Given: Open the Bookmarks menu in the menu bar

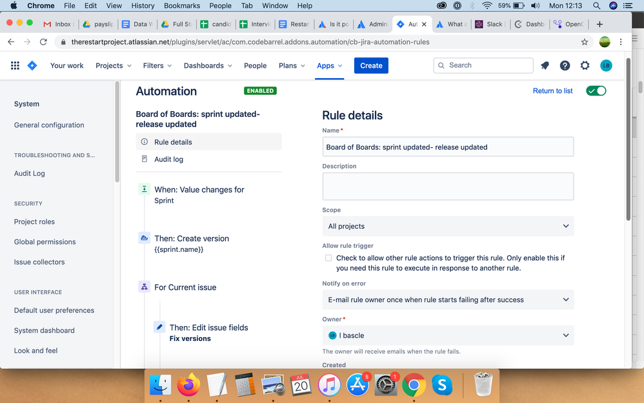Looking at the screenshot, I should 181,6.
